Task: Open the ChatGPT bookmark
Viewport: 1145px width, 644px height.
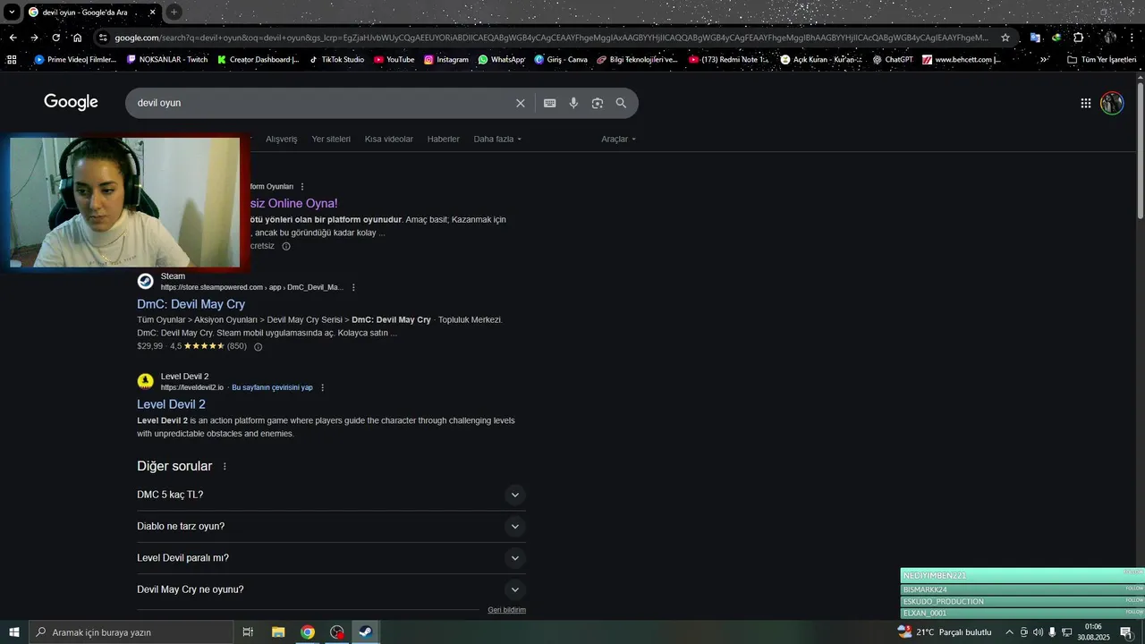Action: point(892,60)
